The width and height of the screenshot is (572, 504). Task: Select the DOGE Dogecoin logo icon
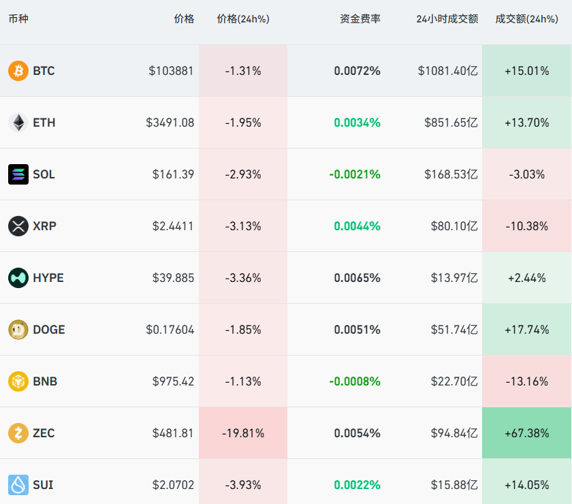click(x=18, y=330)
